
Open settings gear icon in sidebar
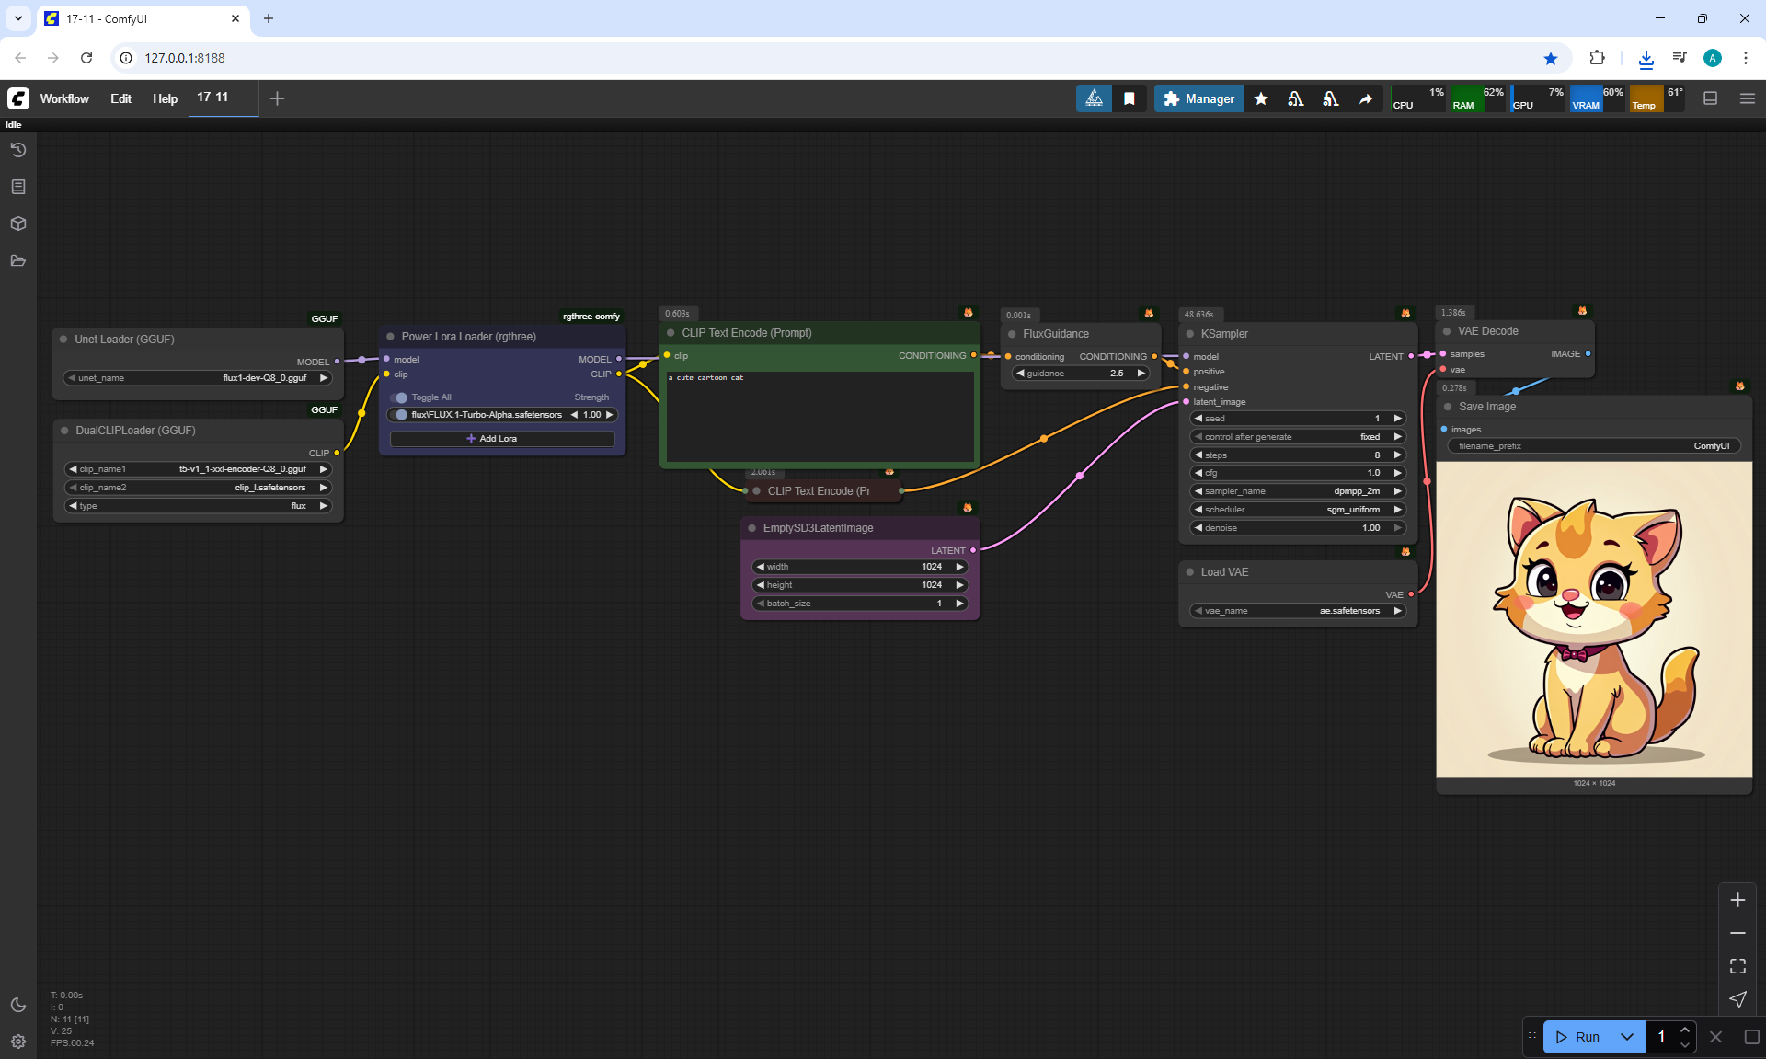click(x=17, y=1042)
